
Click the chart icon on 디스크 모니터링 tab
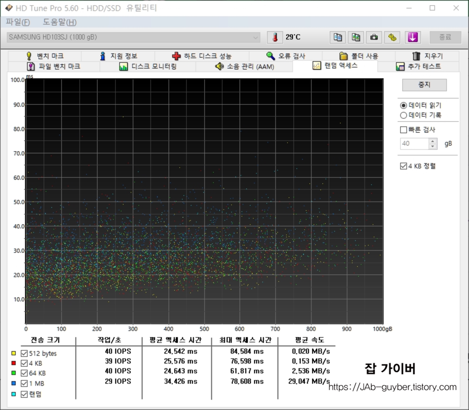click(123, 66)
